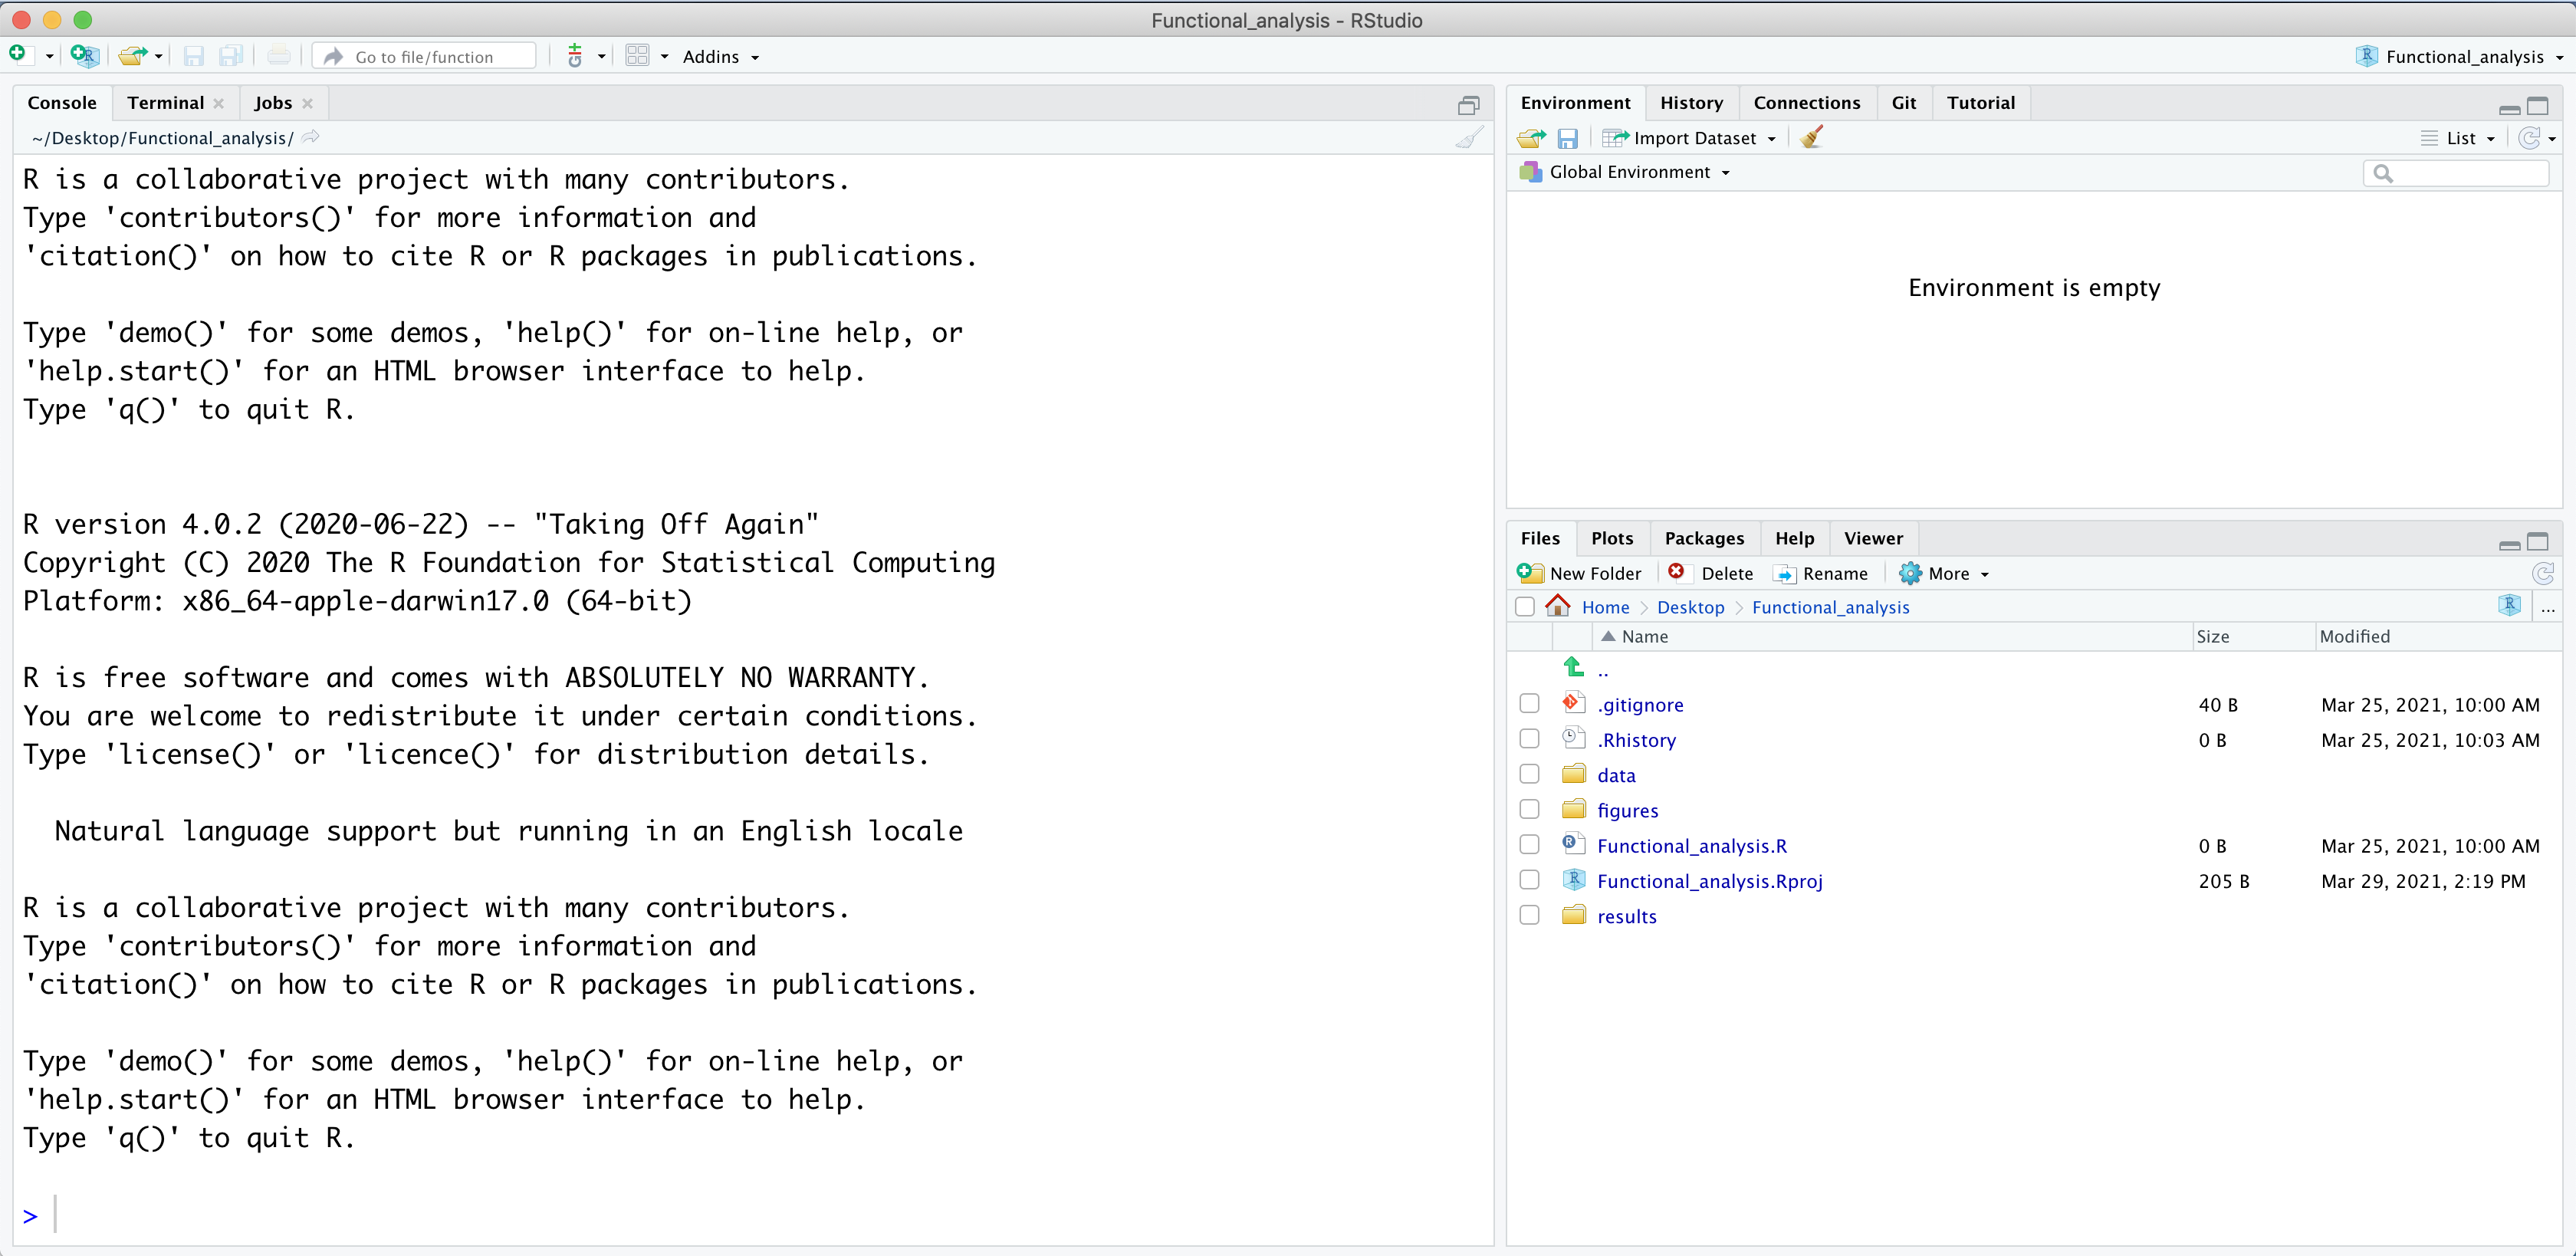Click the Create a Project icon
This screenshot has height=1256, width=2576.
[84, 56]
